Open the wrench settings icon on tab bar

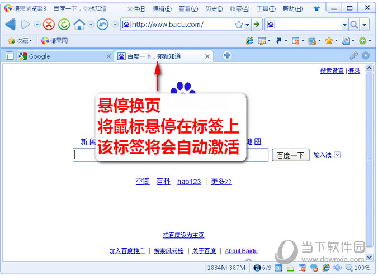tap(353, 56)
